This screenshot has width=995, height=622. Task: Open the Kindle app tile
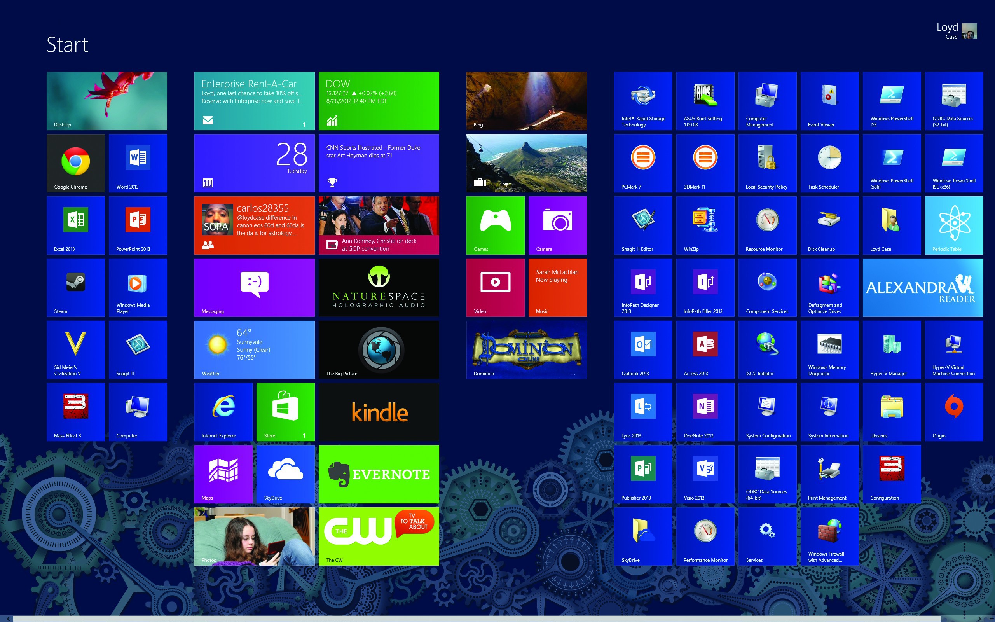379,412
